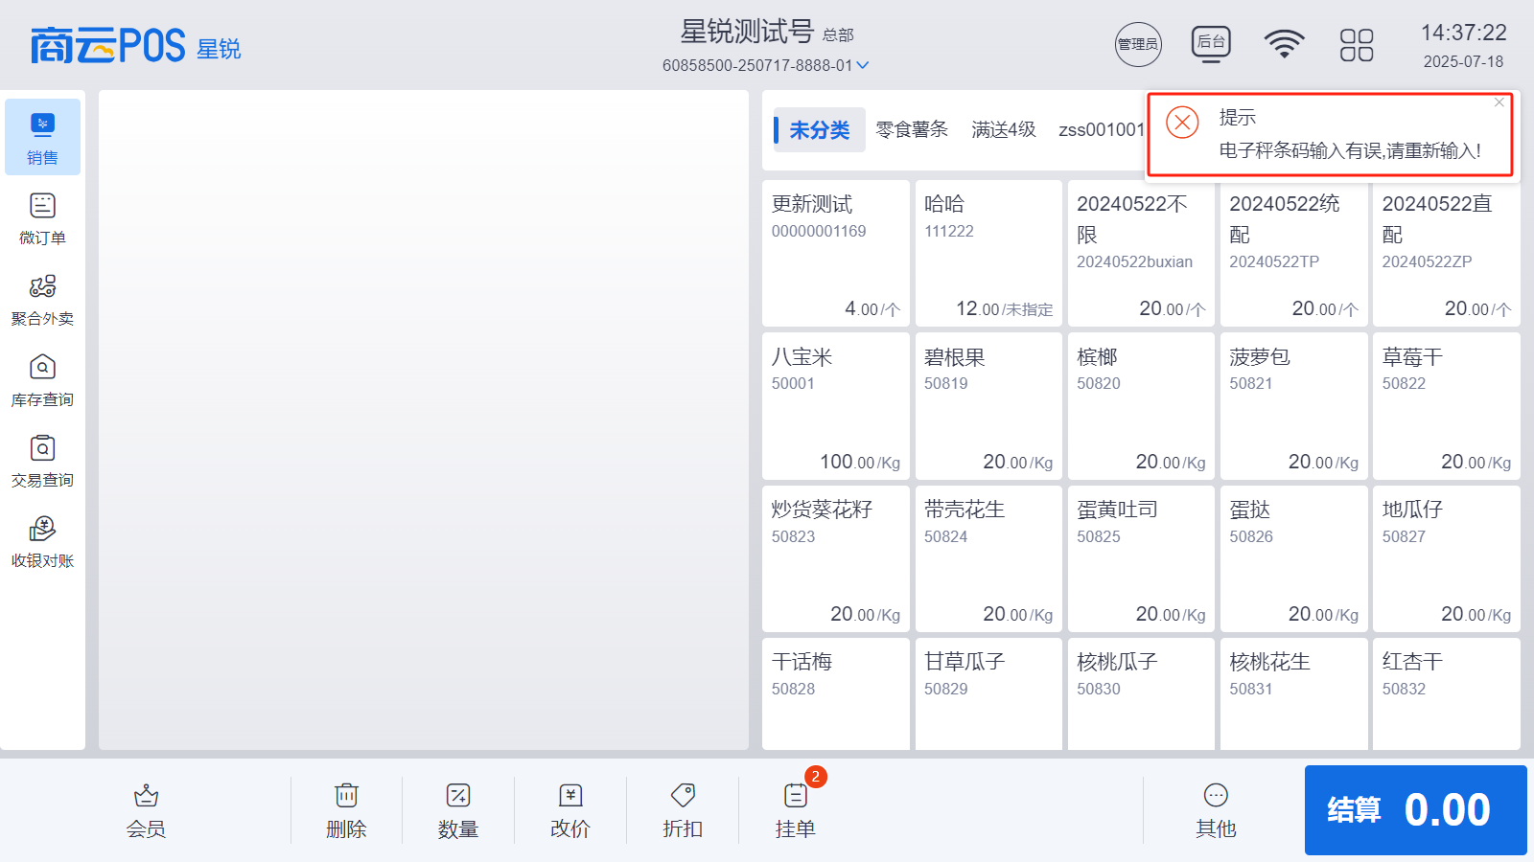Click the time 14:37:22
The image size is (1534, 862).
click(1463, 33)
